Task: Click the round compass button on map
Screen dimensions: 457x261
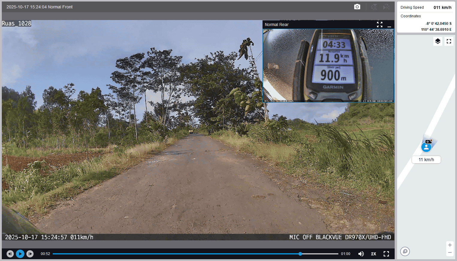Action: point(405,251)
